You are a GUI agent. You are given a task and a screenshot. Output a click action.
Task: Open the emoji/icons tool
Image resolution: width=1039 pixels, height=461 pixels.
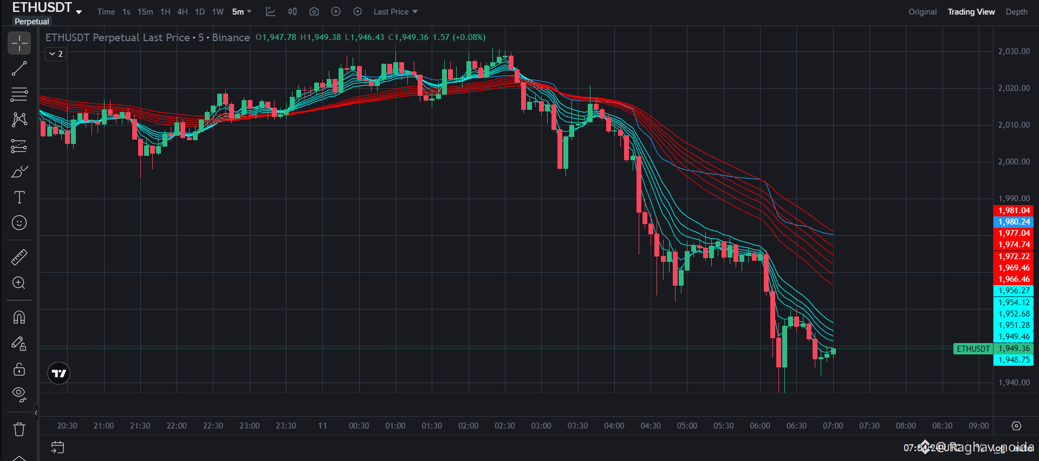tap(19, 222)
